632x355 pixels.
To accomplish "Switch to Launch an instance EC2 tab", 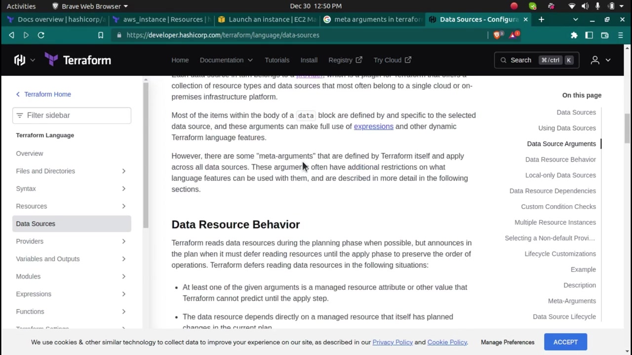I will click(x=267, y=19).
